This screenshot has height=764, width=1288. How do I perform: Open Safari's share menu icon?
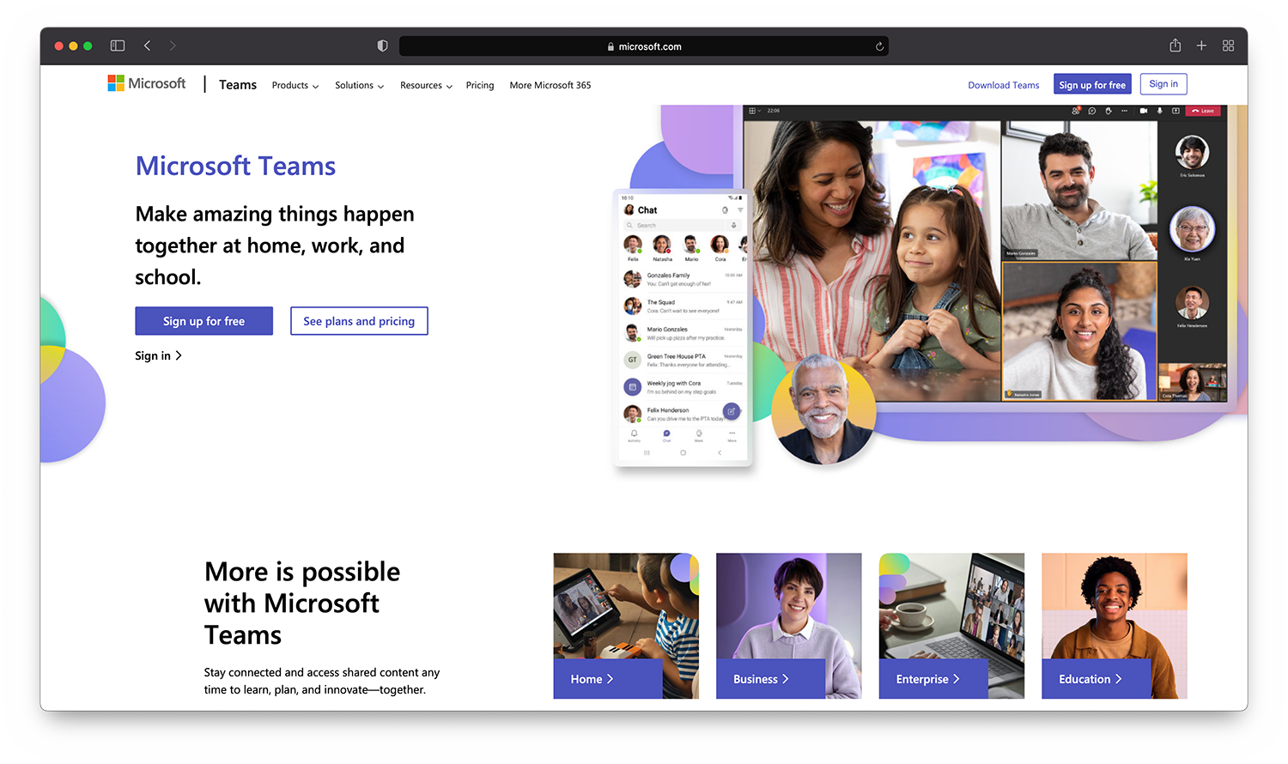(x=1175, y=45)
